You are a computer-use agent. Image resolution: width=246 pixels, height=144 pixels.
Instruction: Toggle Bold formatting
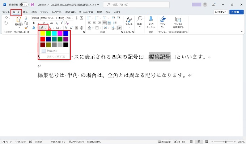click(34, 23)
